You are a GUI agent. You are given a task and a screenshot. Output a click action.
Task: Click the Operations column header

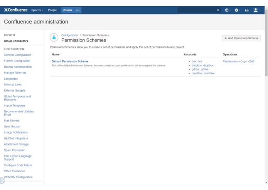coord(230,54)
